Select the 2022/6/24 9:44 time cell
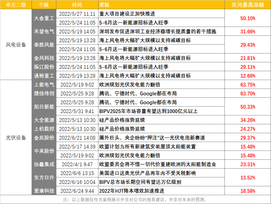This screenshot has height=204, width=271. pos(77,191)
